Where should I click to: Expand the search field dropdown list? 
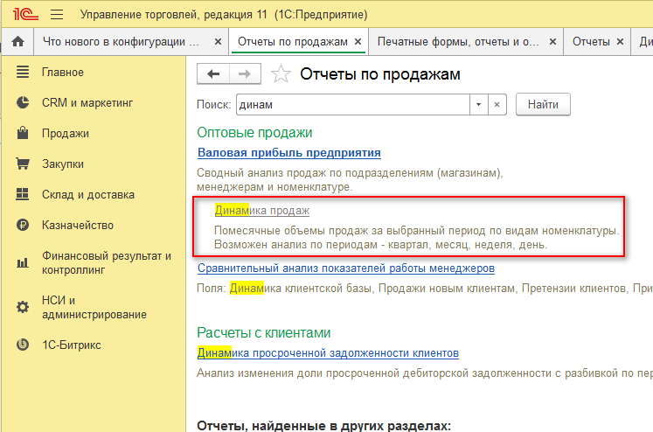coord(477,105)
